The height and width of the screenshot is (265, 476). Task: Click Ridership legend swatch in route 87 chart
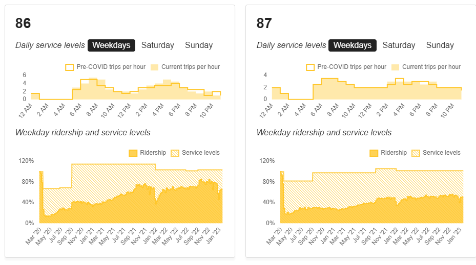coord(374,153)
